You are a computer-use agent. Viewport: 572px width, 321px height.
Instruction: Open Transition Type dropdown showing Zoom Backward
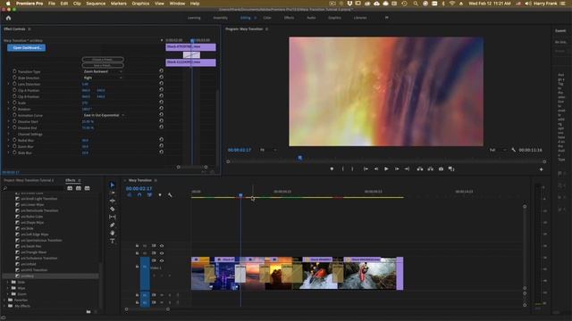coord(103,71)
